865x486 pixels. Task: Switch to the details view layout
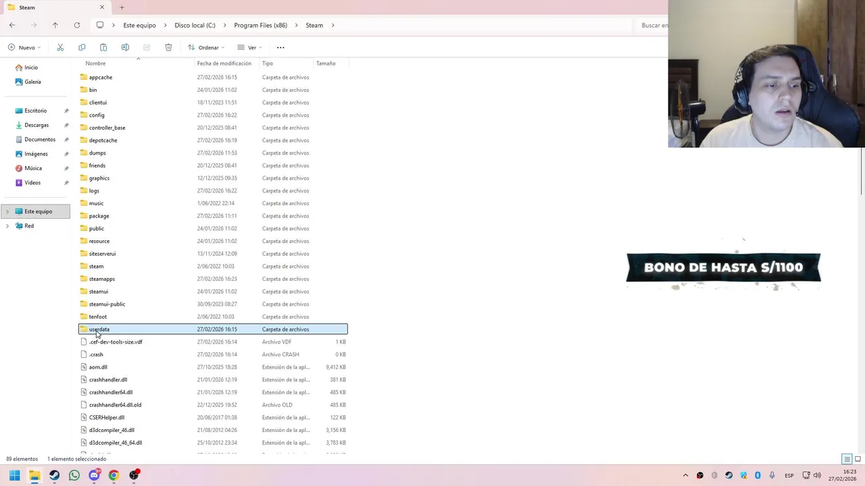click(847, 459)
